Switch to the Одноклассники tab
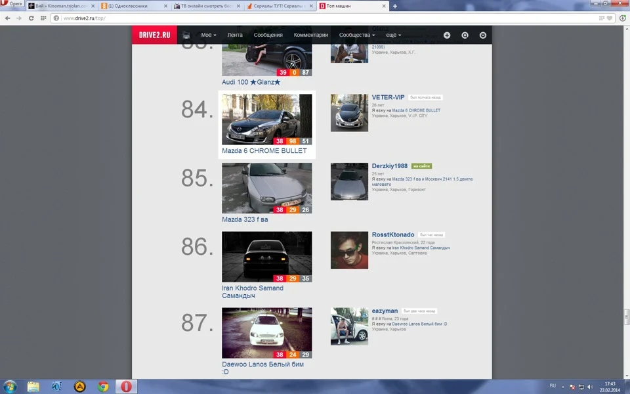This screenshot has width=630, height=394. [135, 6]
